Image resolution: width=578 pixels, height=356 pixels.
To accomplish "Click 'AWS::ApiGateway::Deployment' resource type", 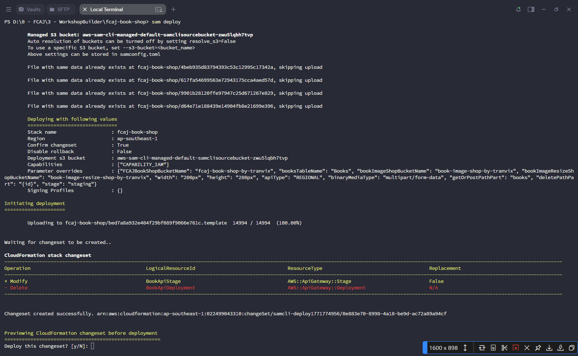I will click(x=327, y=288).
